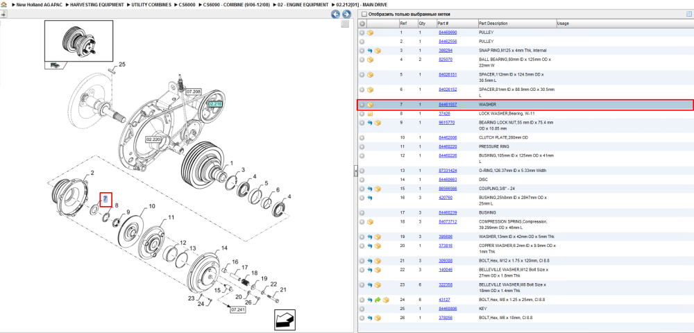Click the round plus button for PRESSURE RING
The height and width of the screenshot is (333, 694).
[x=362, y=146]
